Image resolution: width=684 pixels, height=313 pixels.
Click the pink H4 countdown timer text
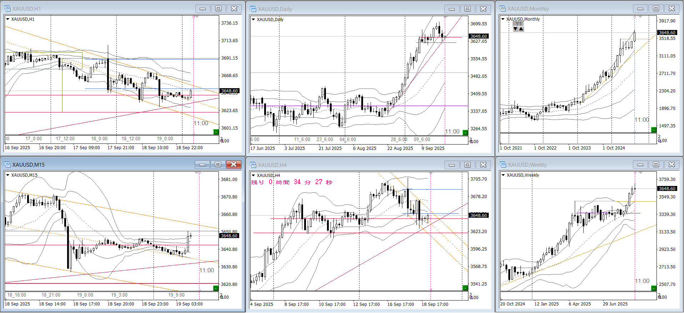292,182
